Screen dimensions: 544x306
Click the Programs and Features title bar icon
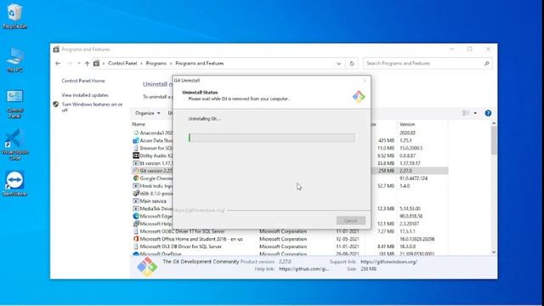[x=56, y=49]
